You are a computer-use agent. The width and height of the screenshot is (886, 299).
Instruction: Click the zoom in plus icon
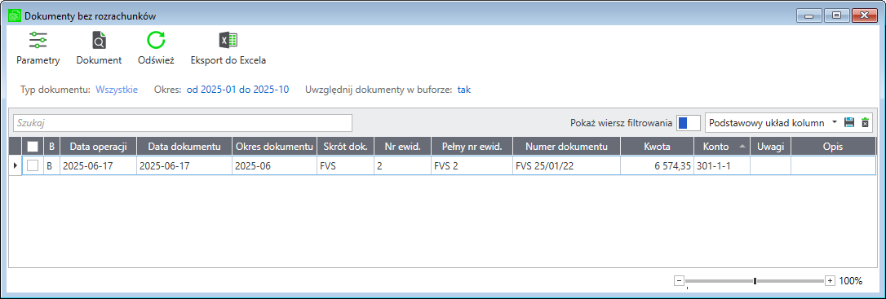pyautogui.click(x=830, y=280)
